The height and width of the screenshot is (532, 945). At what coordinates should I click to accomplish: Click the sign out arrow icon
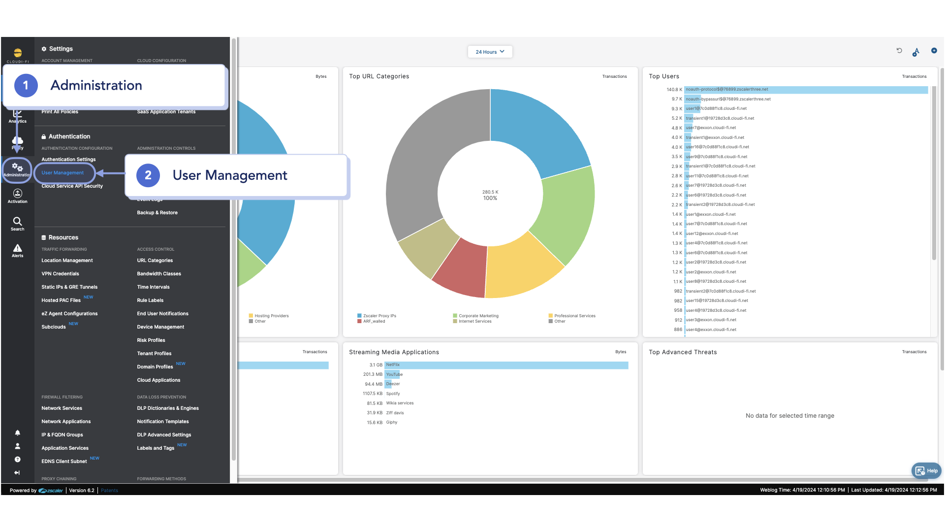coord(17,472)
